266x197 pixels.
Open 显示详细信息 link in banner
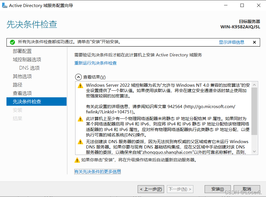pos(231,42)
